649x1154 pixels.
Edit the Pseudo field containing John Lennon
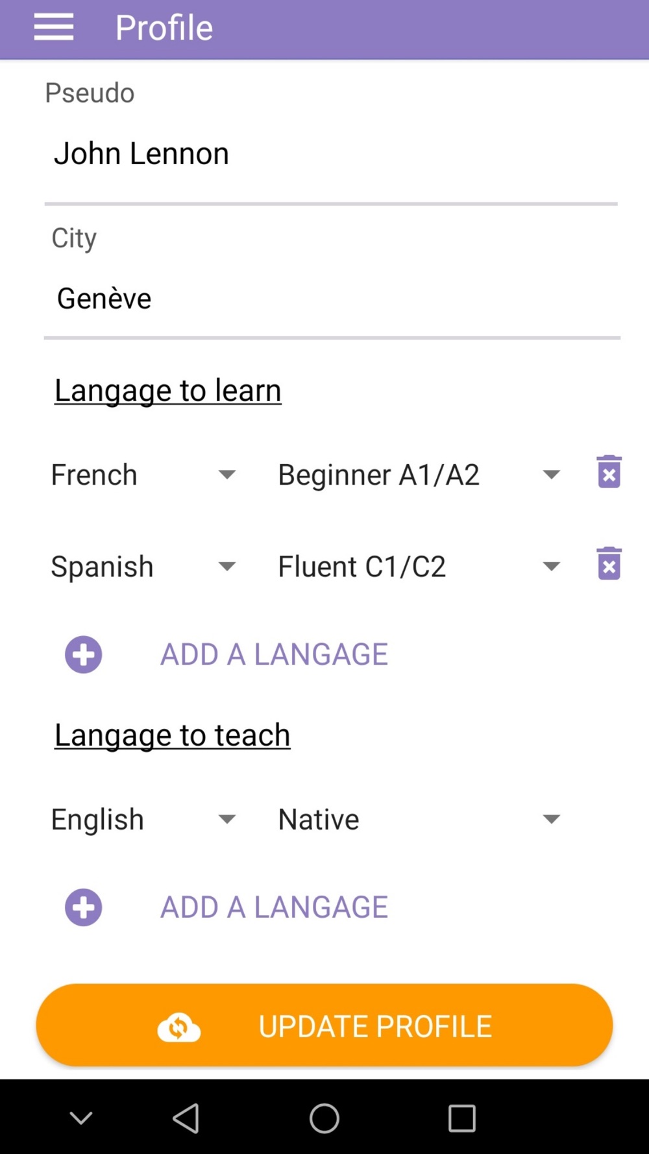pos(331,154)
